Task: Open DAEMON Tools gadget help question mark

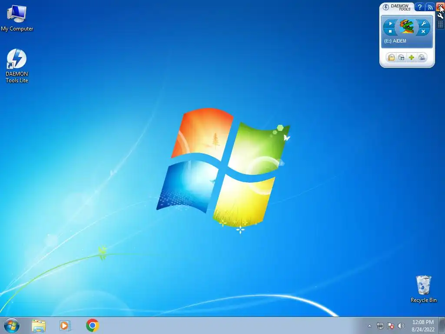Action: click(419, 7)
